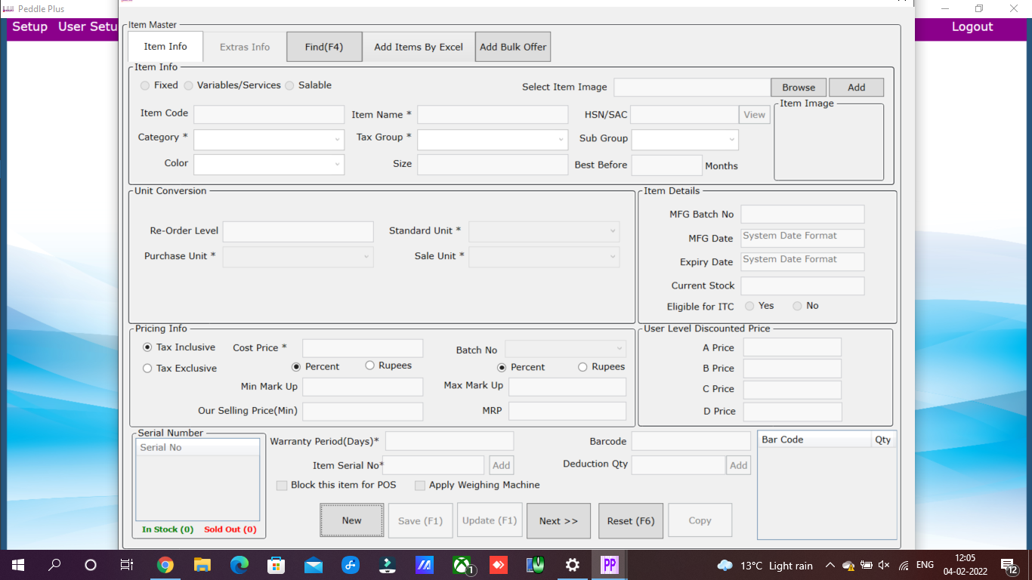Expand the Category dropdown
Screen dimensions: 1032x580
[337, 140]
